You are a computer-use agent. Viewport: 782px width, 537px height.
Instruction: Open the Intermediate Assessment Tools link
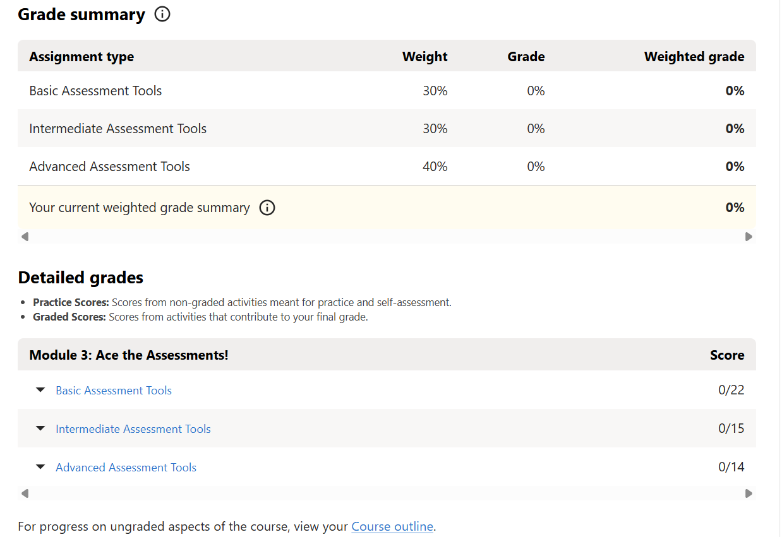point(133,429)
